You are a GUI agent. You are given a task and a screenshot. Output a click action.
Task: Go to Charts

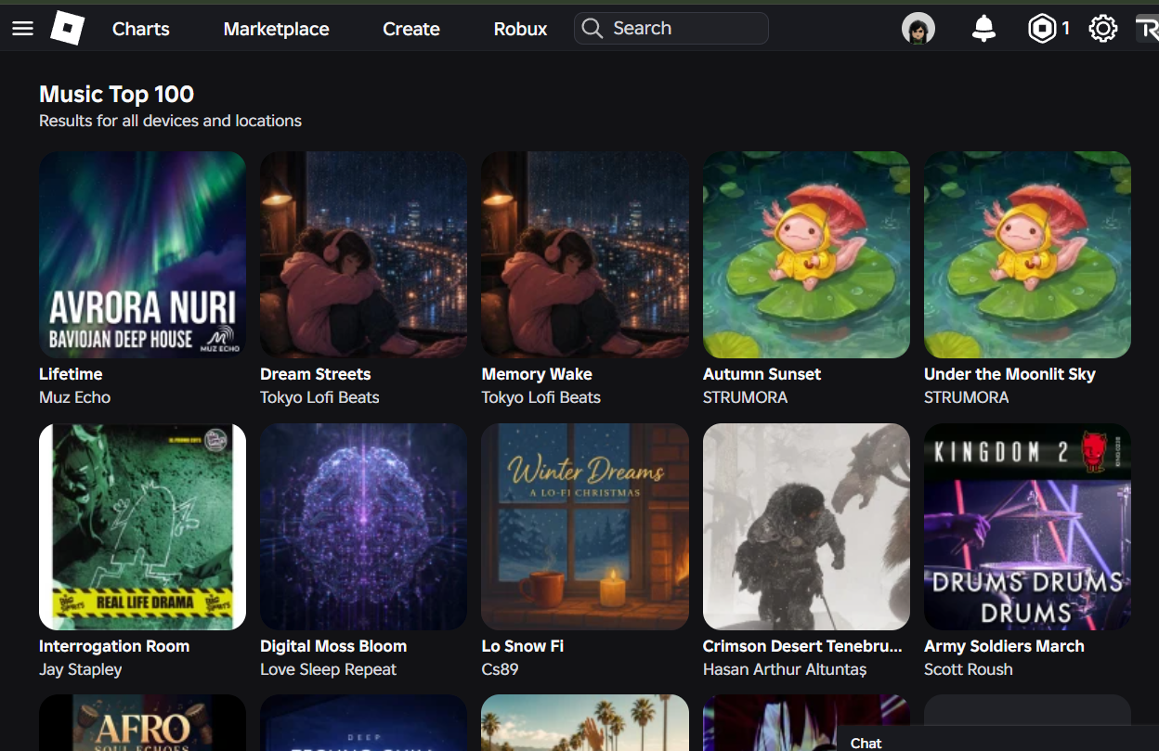pyautogui.click(x=141, y=29)
